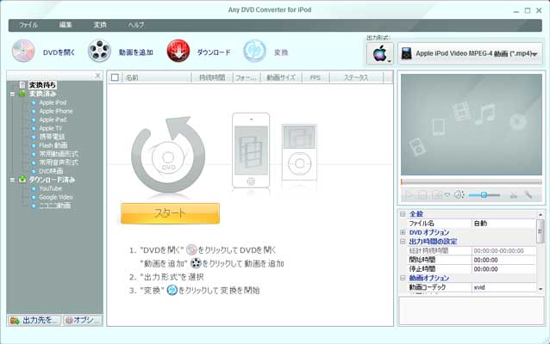Expand the DVD オプション property group
Image resolution: width=550 pixels, height=344 pixels.
point(403,232)
